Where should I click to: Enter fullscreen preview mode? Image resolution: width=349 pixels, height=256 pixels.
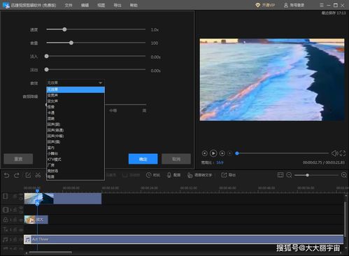point(343,153)
